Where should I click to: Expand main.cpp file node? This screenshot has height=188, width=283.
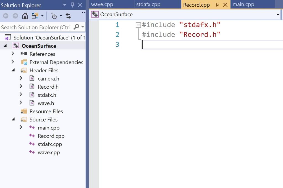pos(21,127)
